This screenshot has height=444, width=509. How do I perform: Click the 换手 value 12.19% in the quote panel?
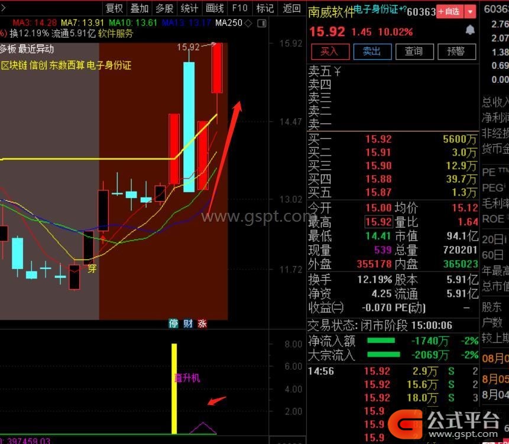click(x=375, y=280)
